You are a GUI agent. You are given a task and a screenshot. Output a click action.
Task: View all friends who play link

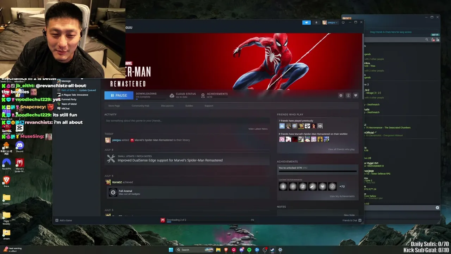tap(341, 150)
